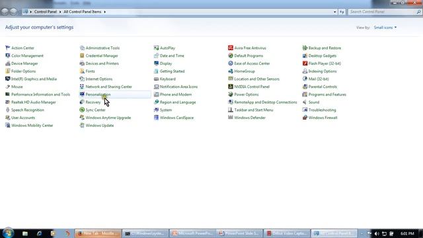Open the AutoPlay icon

(x=156, y=48)
